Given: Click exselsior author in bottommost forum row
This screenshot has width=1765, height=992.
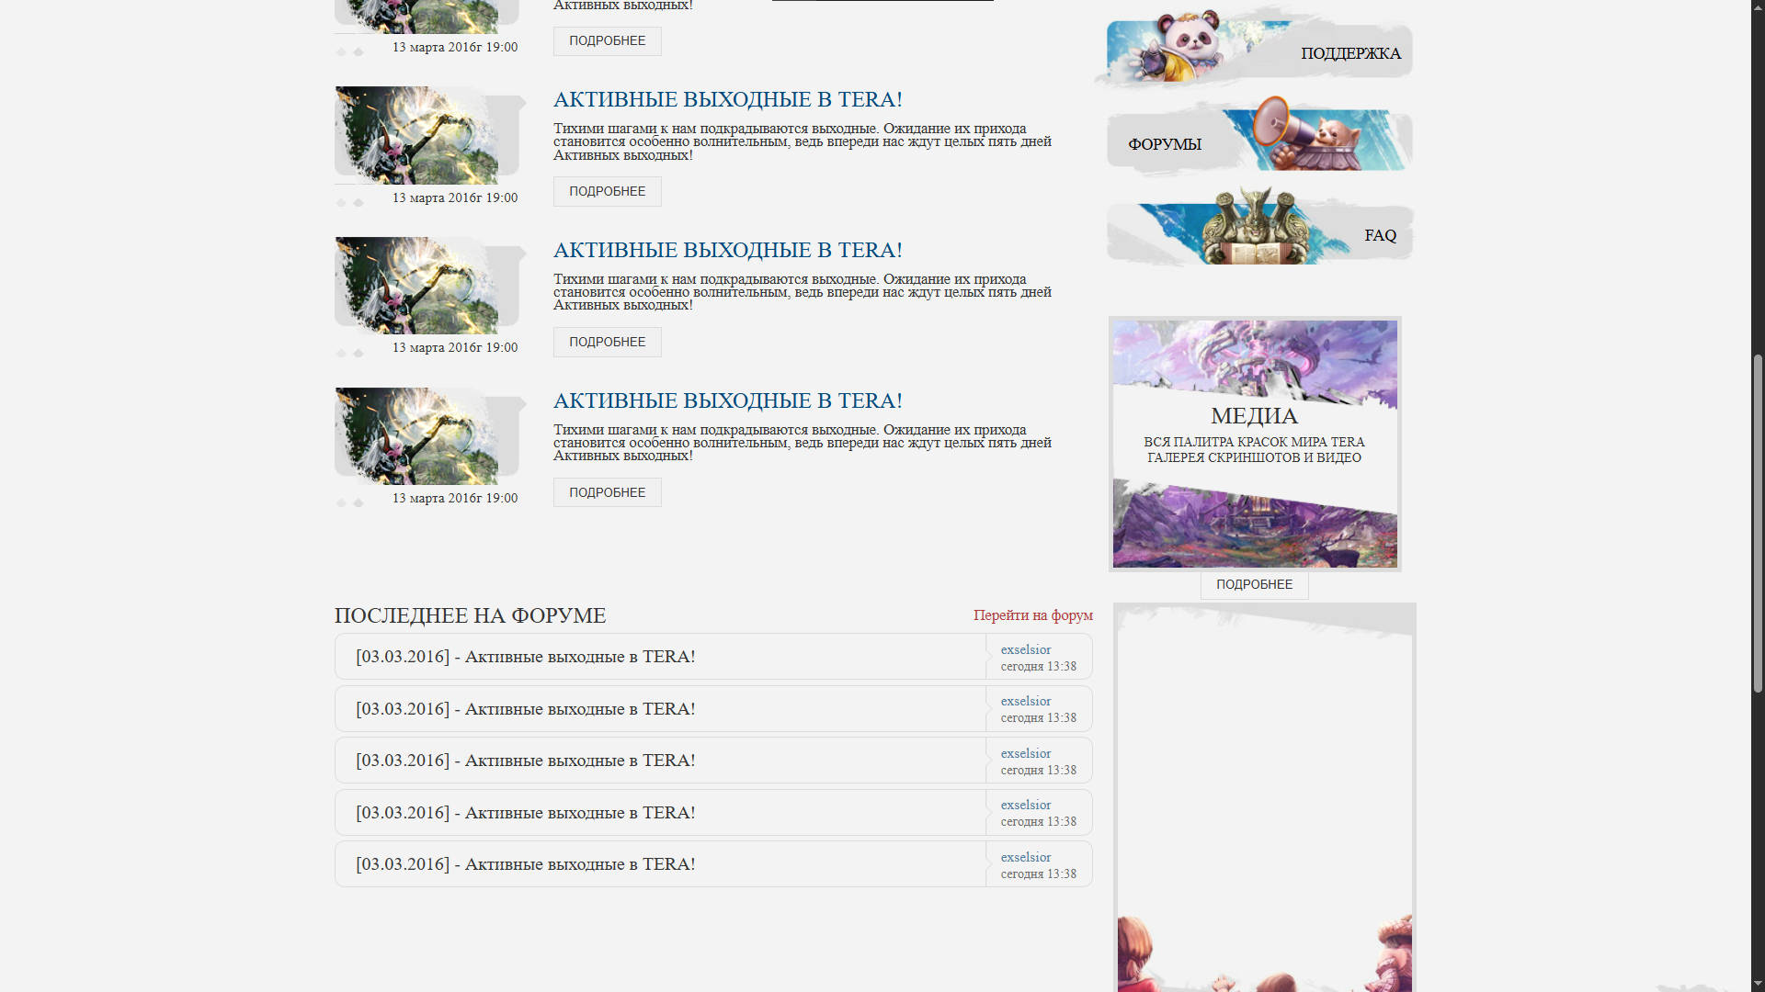Looking at the screenshot, I should [x=1026, y=857].
